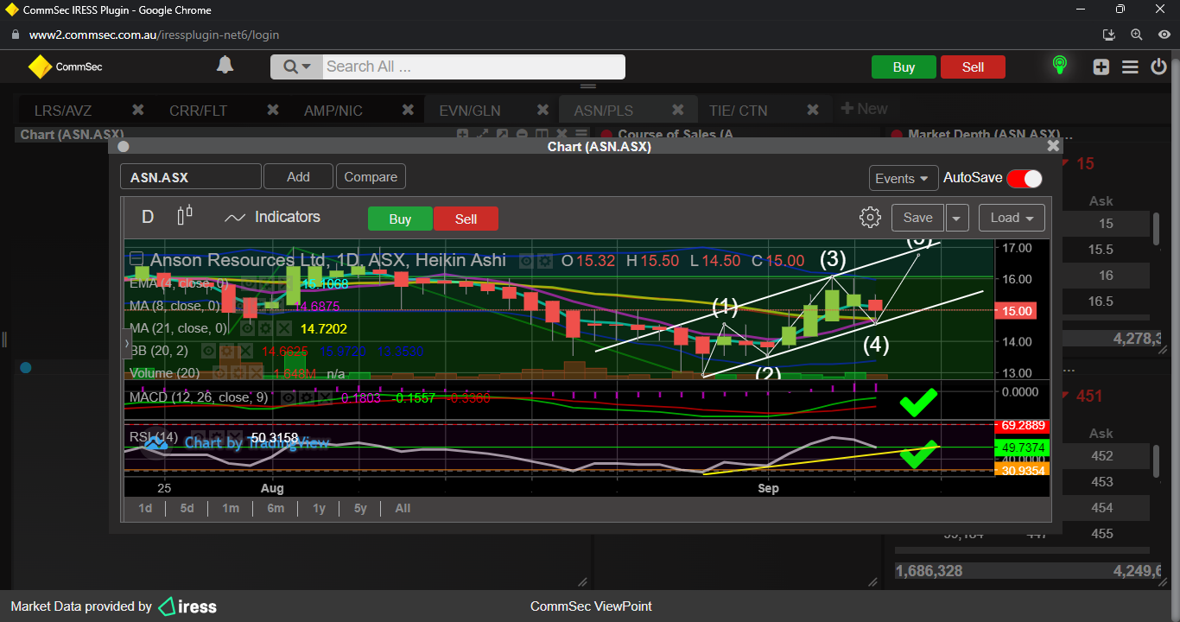Click the ASN.ASX symbol field

click(191, 177)
